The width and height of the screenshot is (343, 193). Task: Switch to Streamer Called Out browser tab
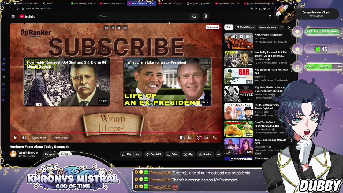(227, 3)
